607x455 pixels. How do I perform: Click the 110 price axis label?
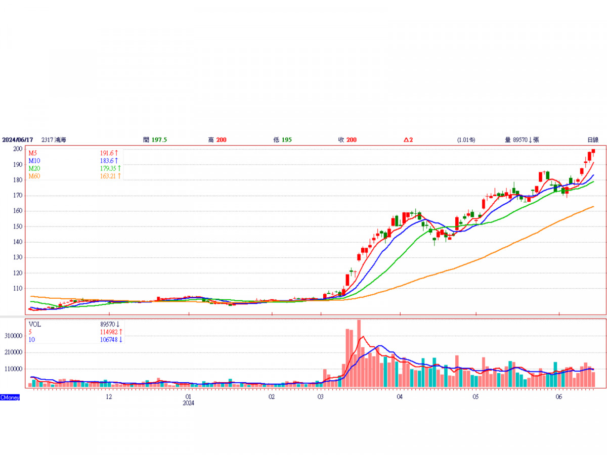17,289
